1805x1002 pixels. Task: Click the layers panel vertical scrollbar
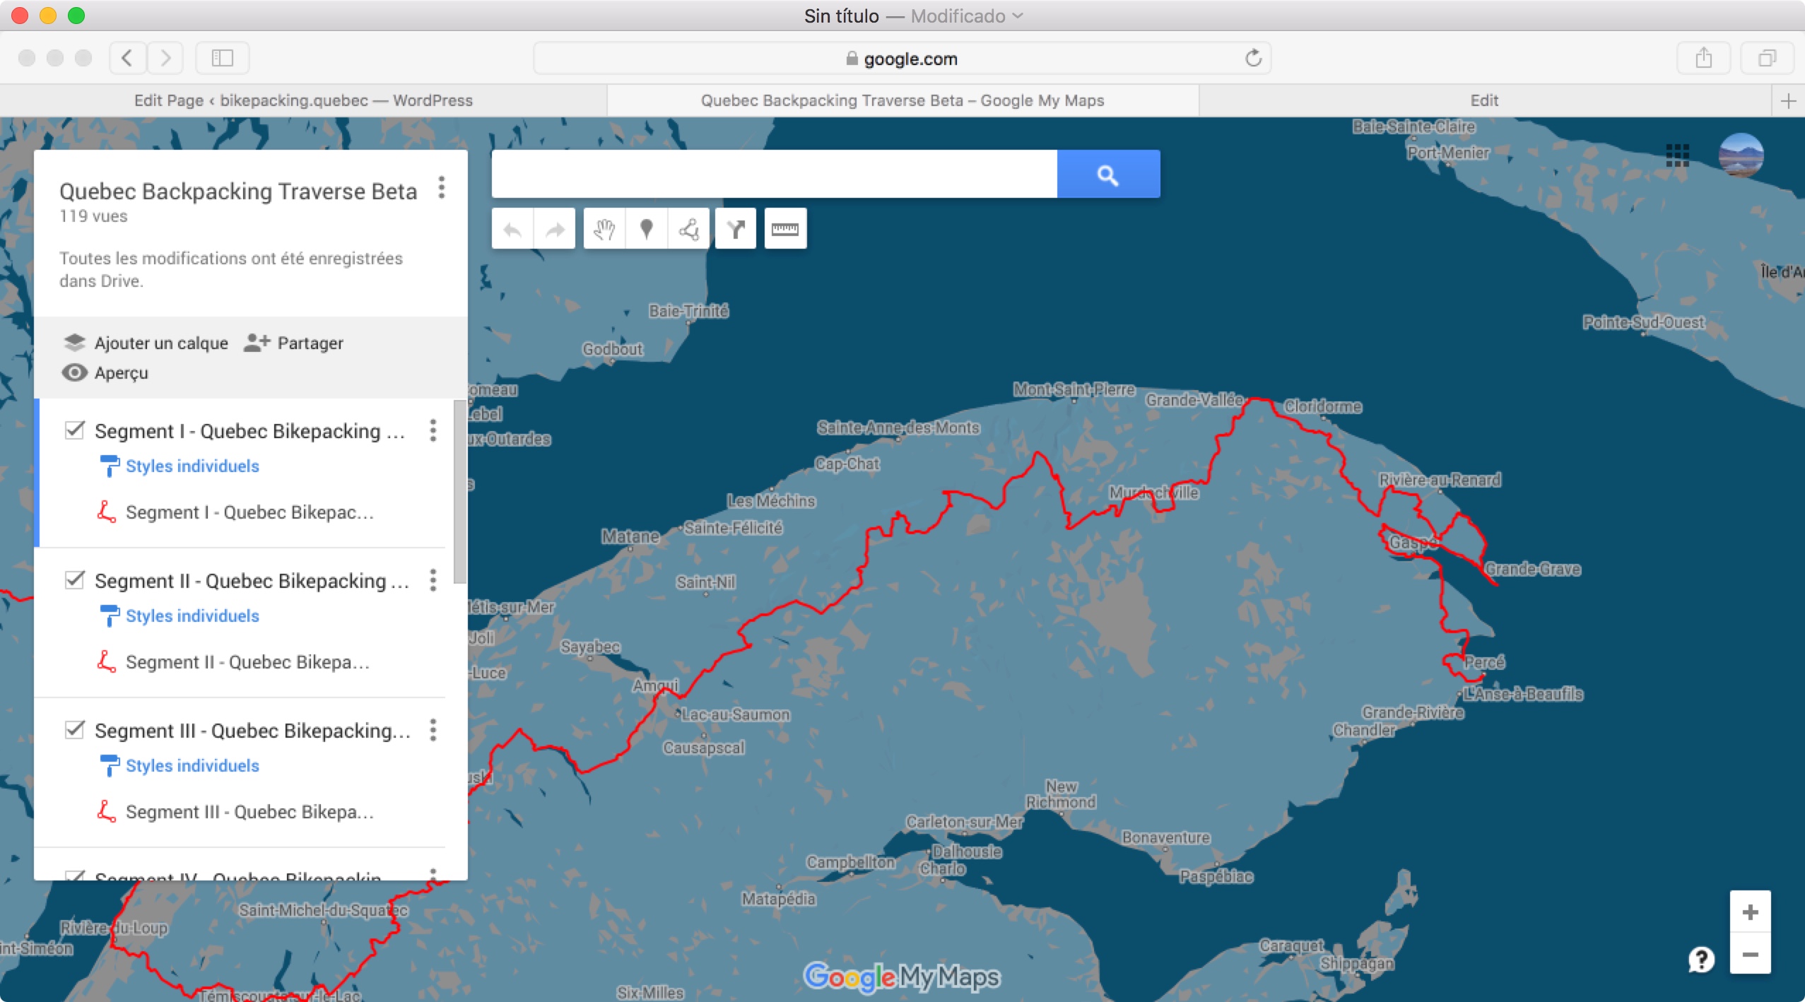[459, 492]
